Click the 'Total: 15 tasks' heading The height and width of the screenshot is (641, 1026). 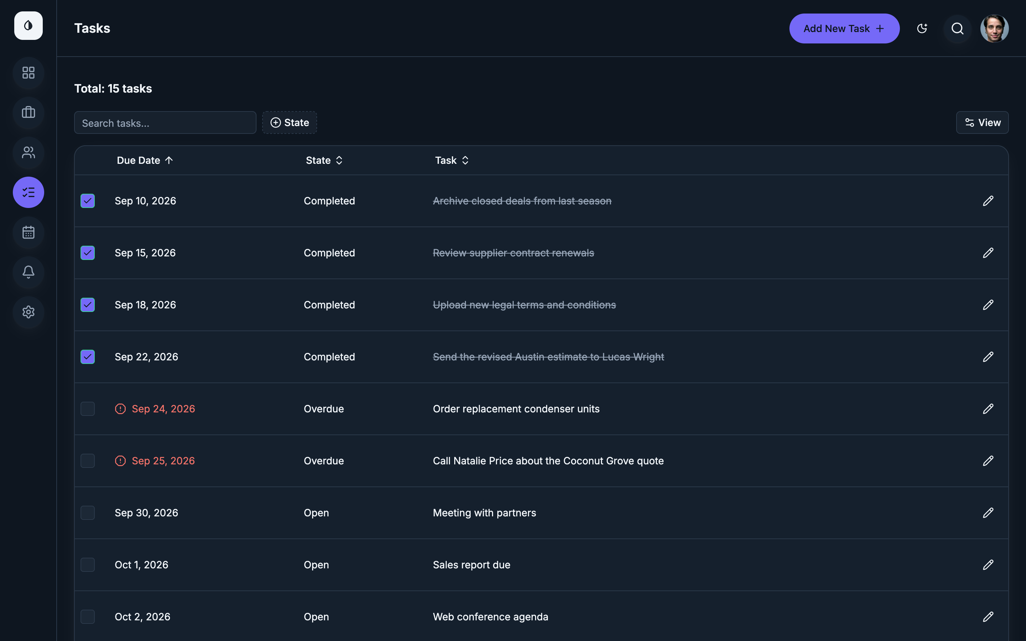pyautogui.click(x=113, y=89)
